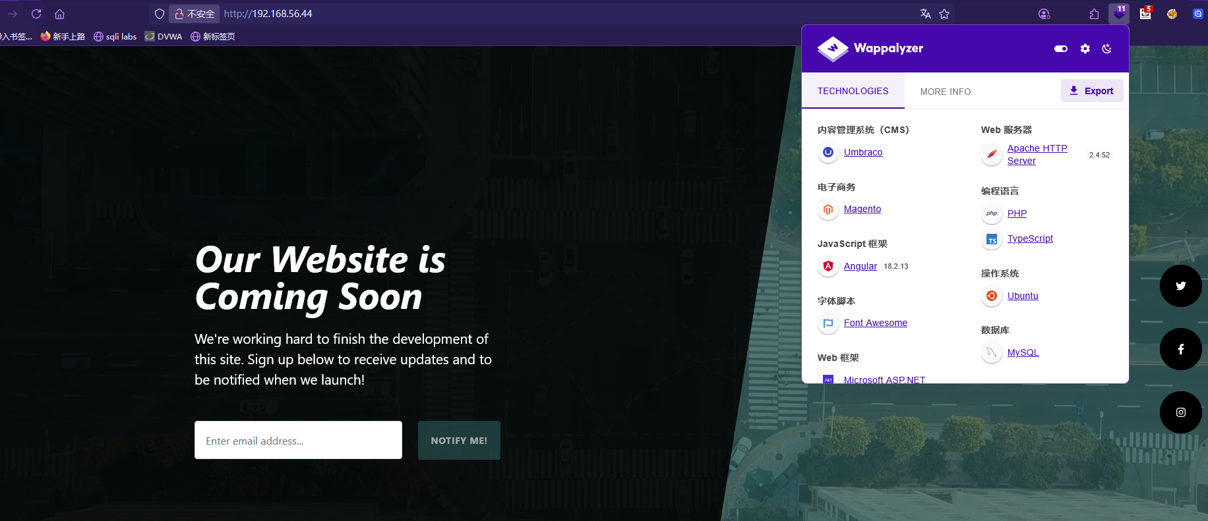Click the Facebook social icon
This screenshot has width=1208, height=521.
[x=1180, y=349]
